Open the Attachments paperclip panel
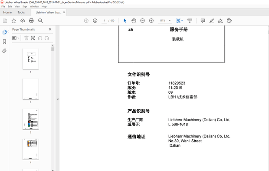 4,51
